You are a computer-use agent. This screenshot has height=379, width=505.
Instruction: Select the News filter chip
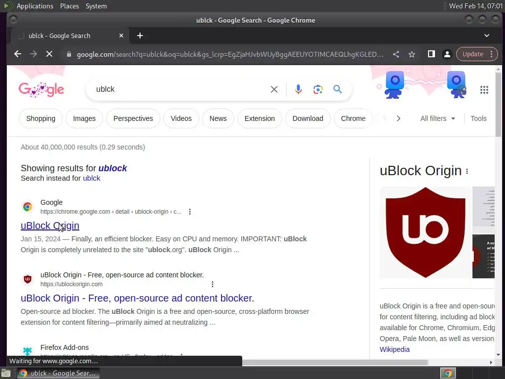pos(218,118)
